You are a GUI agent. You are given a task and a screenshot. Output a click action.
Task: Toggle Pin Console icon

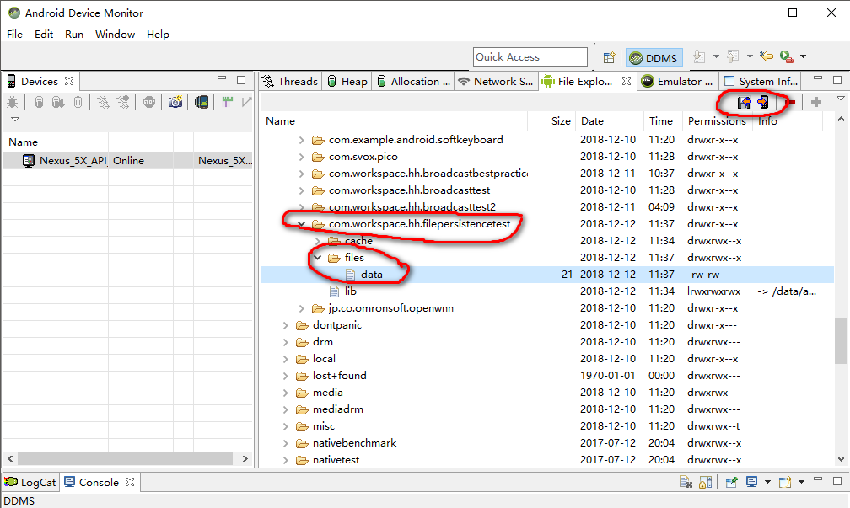click(732, 482)
